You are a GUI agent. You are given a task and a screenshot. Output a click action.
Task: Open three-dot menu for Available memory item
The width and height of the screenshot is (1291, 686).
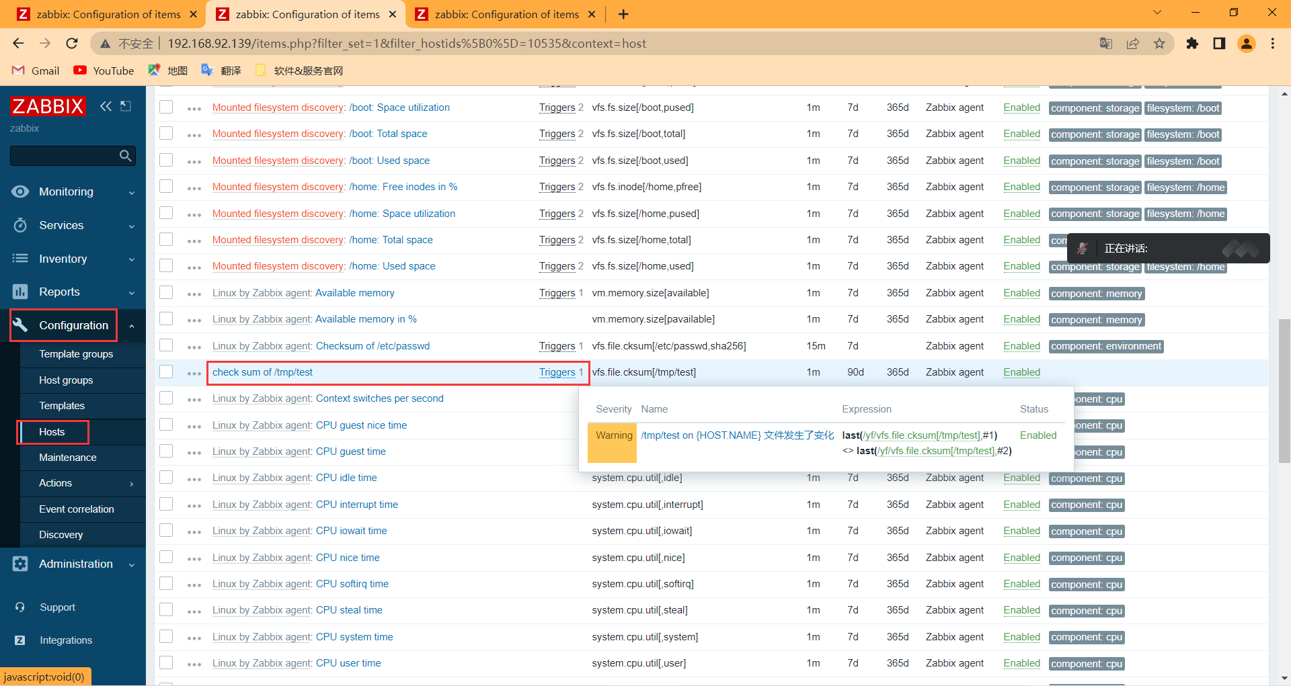coord(194,294)
